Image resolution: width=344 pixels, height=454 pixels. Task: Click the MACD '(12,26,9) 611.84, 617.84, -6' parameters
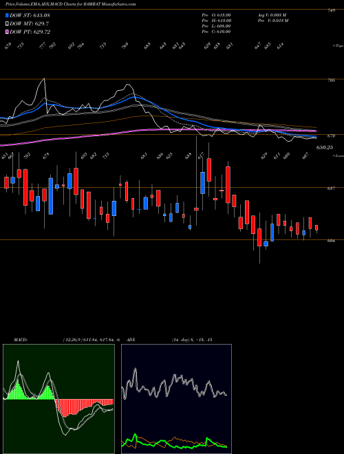pyautogui.click(x=91, y=340)
